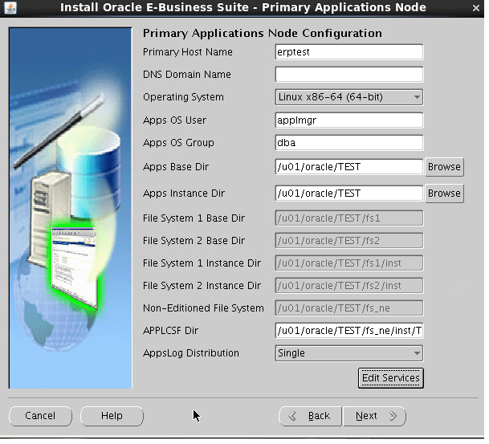
Task: Click the Operating System label
Action: pos(183,97)
